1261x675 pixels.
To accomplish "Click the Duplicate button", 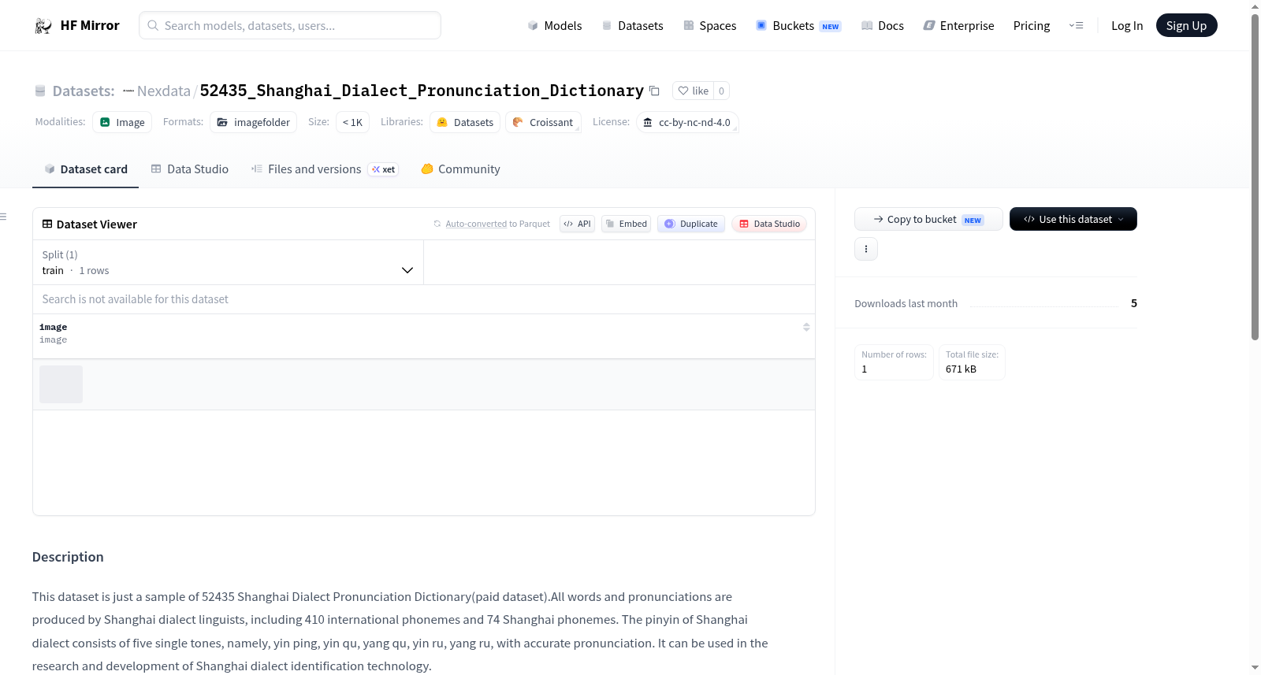I will click(691, 224).
